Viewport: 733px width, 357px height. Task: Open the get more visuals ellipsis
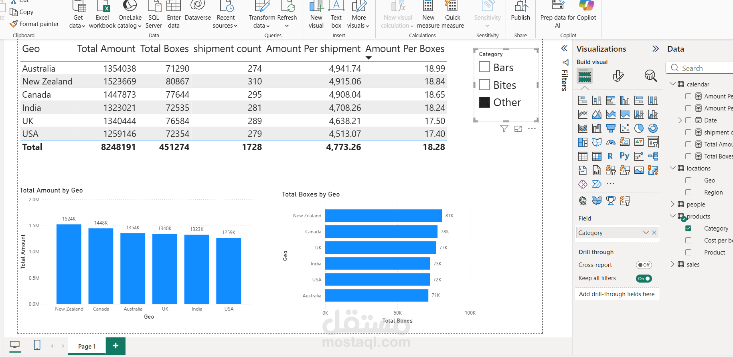tap(611, 184)
